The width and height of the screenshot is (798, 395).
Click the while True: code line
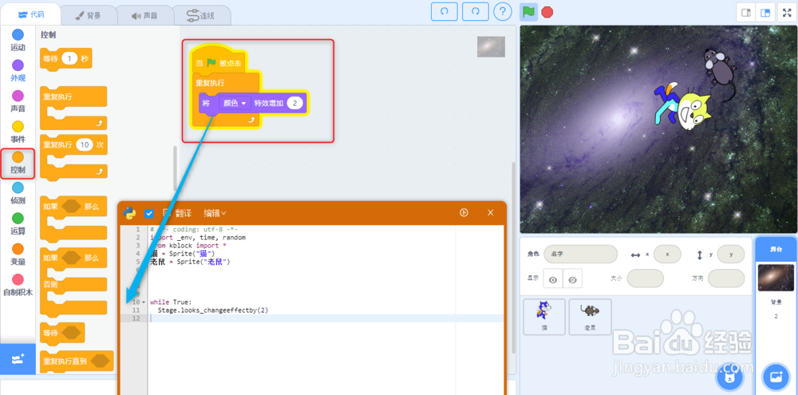(x=171, y=302)
